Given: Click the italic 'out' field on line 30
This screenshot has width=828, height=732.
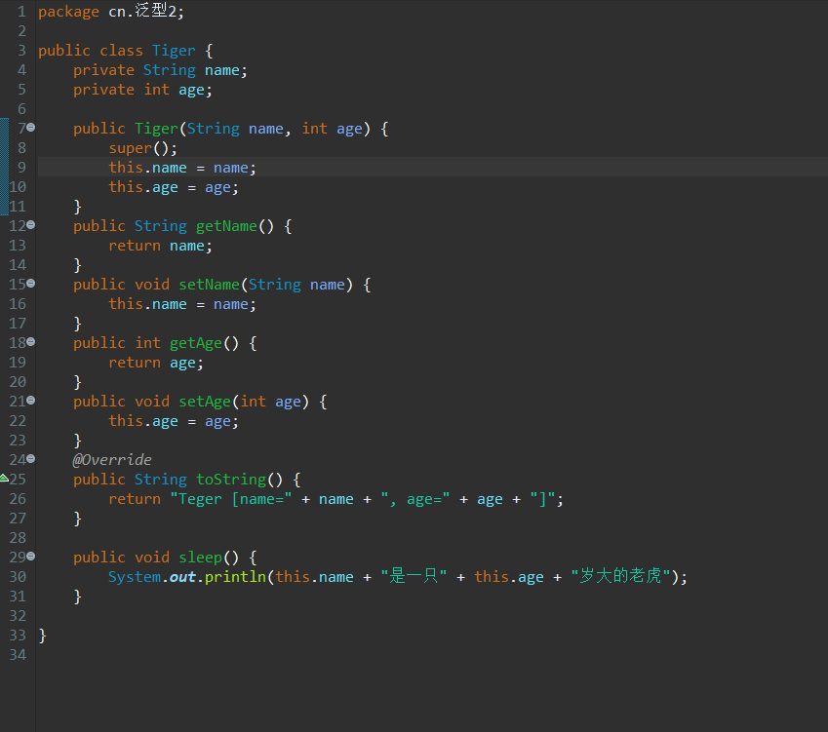Looking at the screenshot, I should click(x=182, y=577).
